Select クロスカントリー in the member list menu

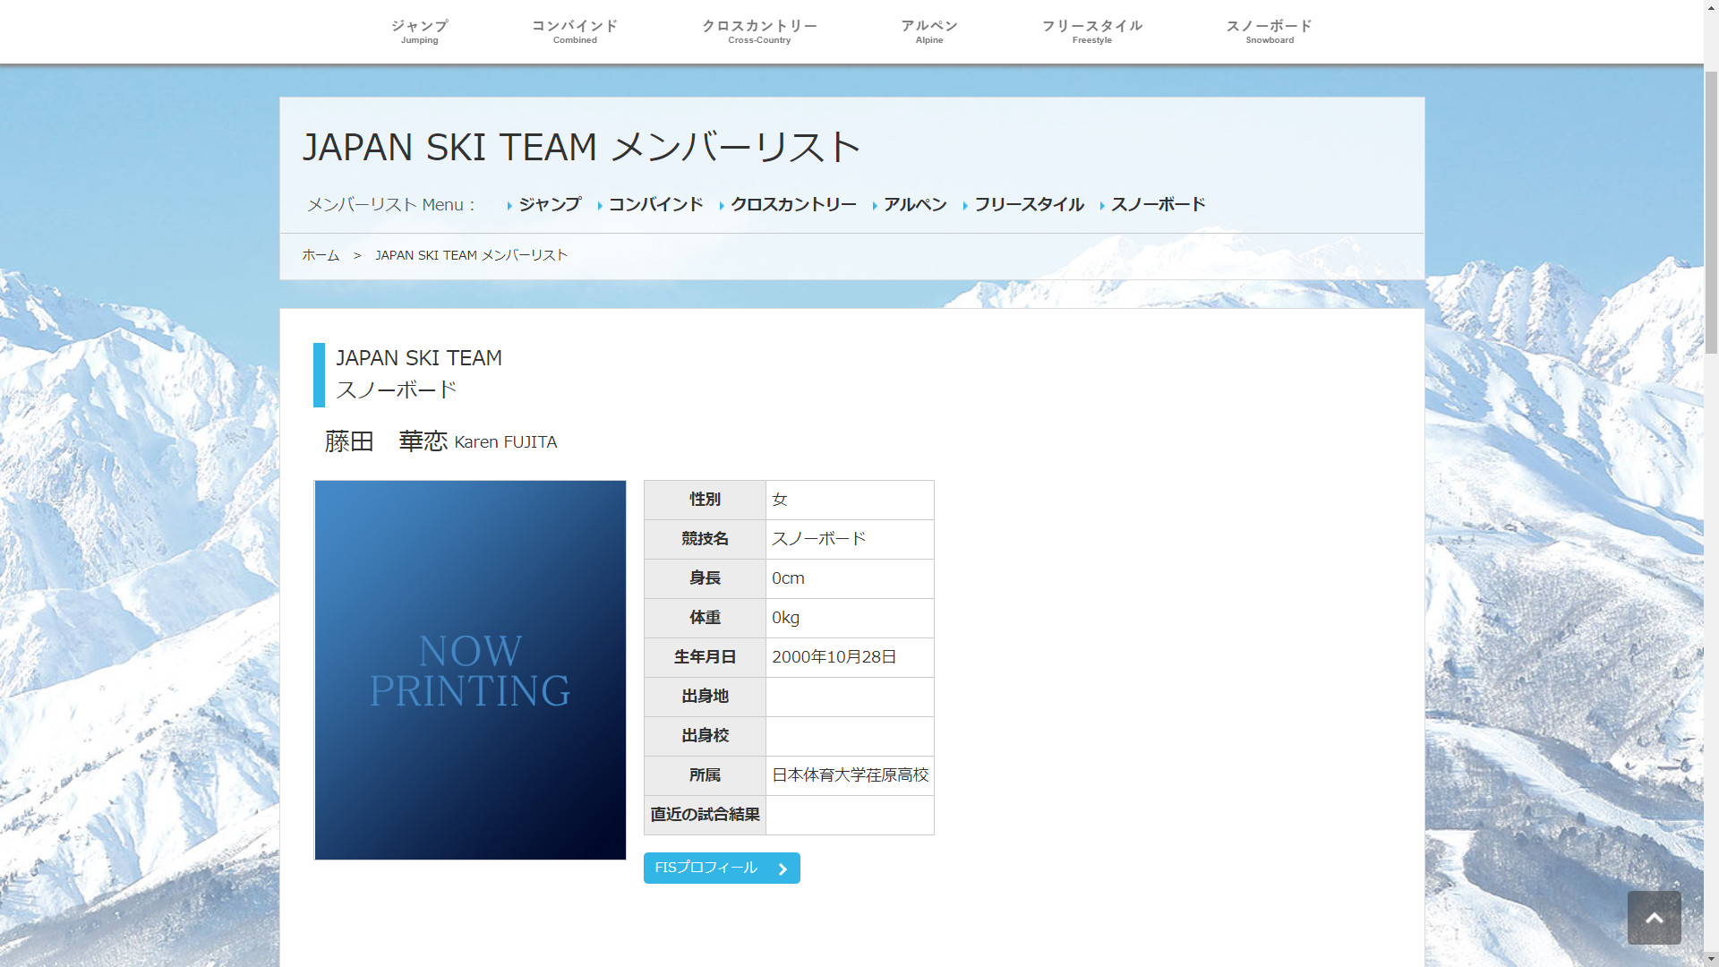(x=793, y=204)
